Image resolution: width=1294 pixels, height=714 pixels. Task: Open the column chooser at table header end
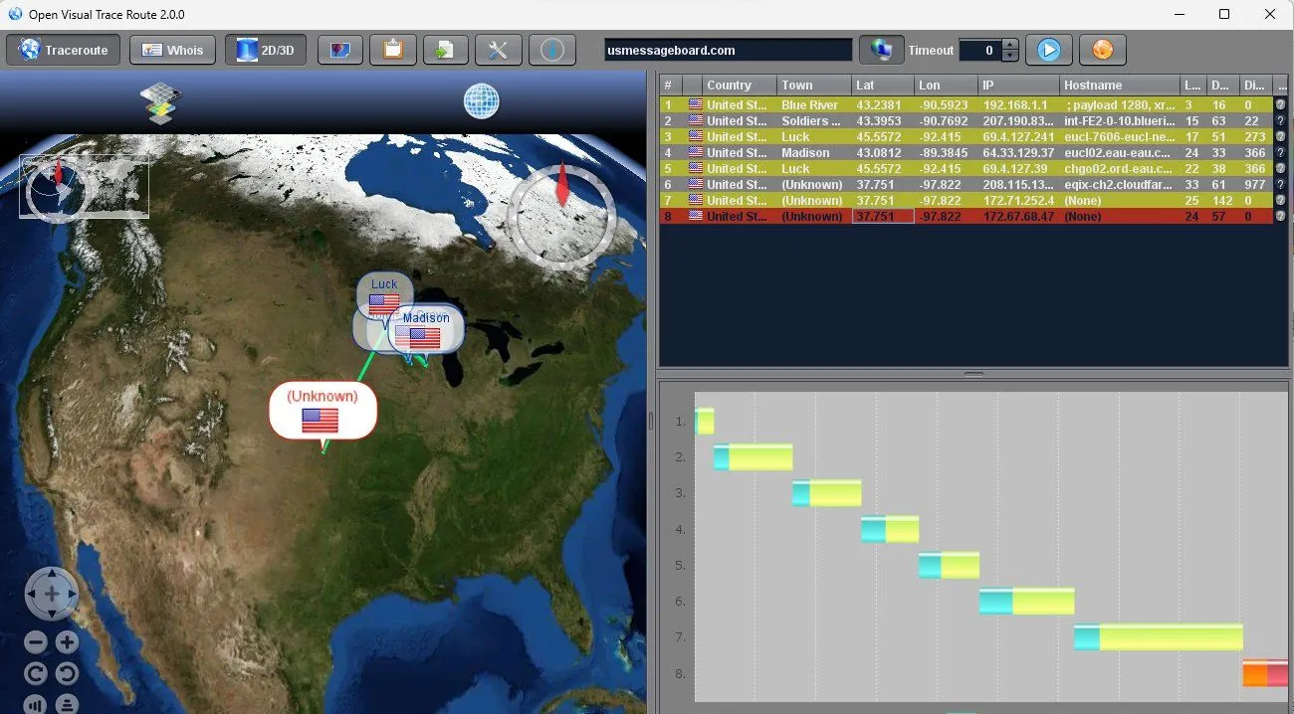click(x=1281, y=86)
